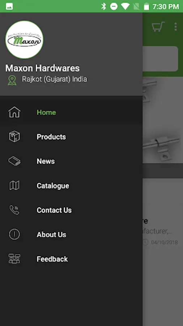Screen dimensions: 183x326
Task: Tap the exclamation circle icon for About Us
Action: click(14, 234)
